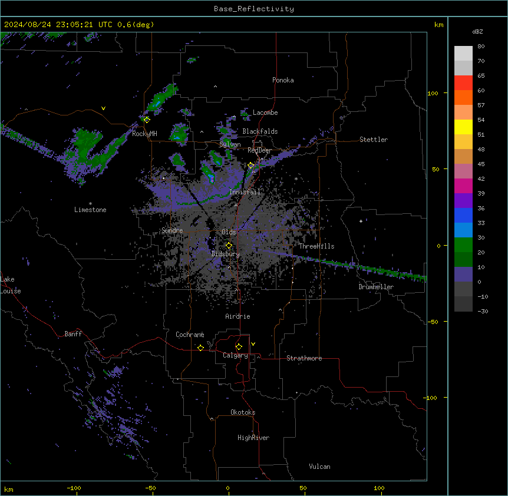Screen dimensions: 508x496
Task: Click the dBZ legend heading
Action: click(477, 32)
